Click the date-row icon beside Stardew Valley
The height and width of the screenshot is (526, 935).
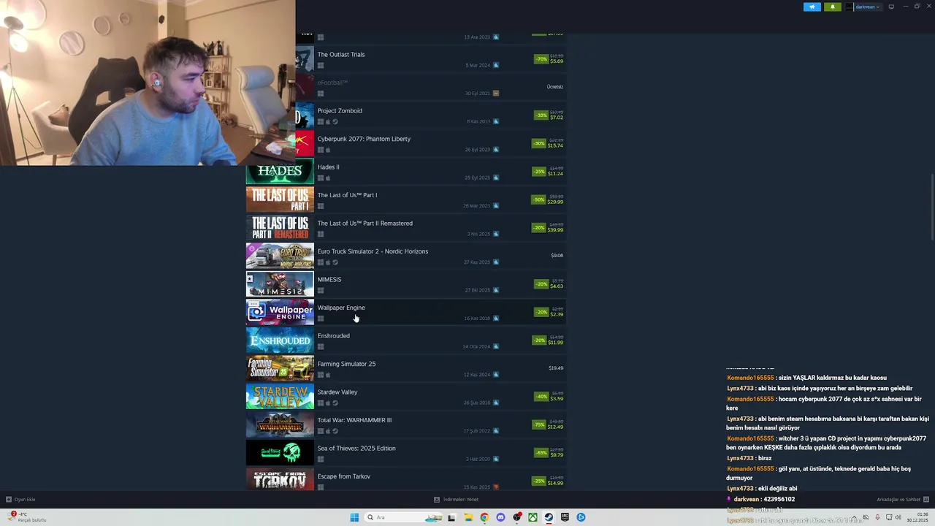click(496, 403)
